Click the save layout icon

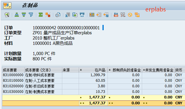tap(106, 15)
